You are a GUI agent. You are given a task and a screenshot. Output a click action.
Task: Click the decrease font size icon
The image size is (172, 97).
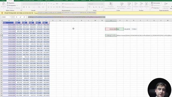45,4
